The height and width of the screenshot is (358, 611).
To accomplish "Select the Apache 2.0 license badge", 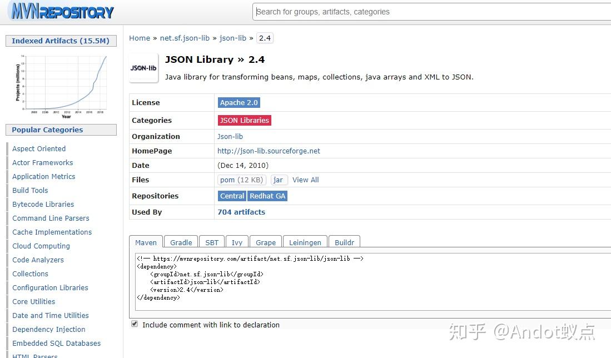I will [x=239, y=102].
